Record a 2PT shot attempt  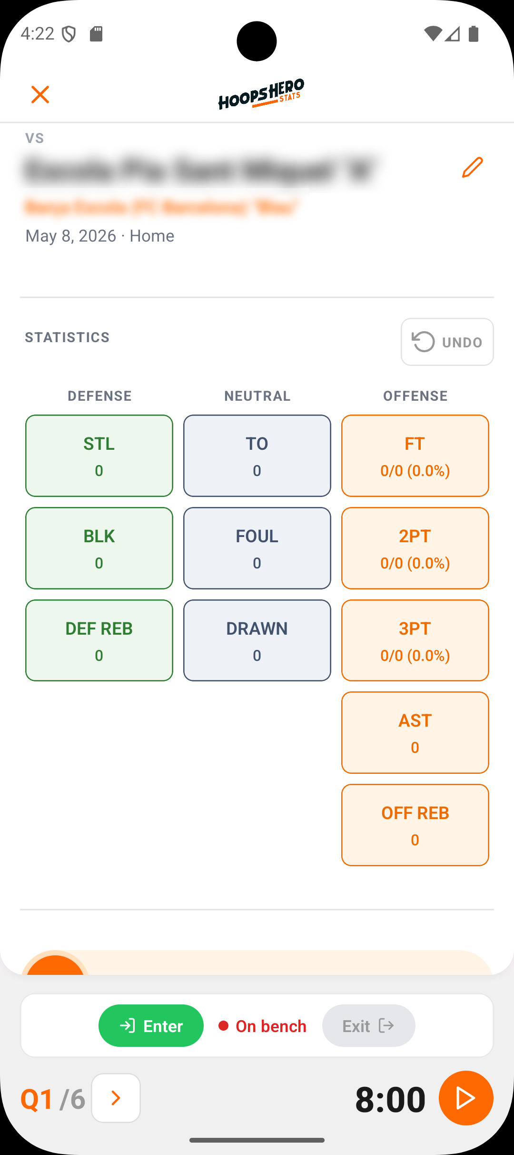click(415, 548)
